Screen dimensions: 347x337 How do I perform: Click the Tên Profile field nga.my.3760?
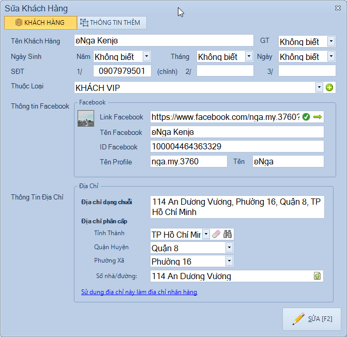189,161
